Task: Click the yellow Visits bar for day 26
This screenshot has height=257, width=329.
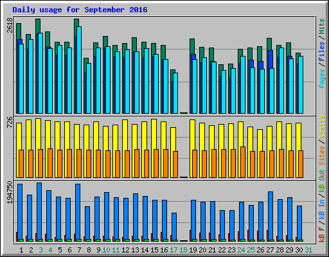Action: pyautogui.click(x=260, y=140)
